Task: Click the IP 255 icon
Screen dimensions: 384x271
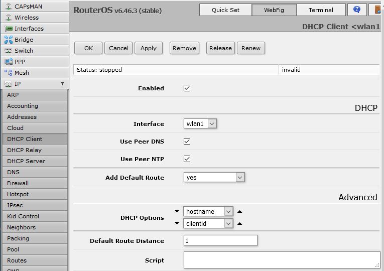Action: (x=8, y=84)
